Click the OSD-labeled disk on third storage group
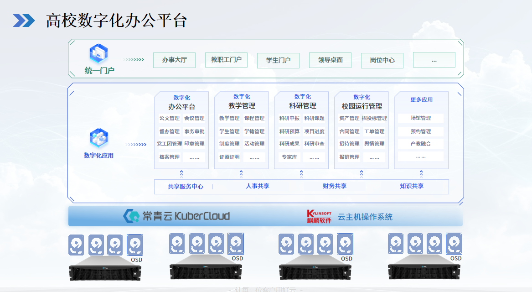Screen dimensions: 532x292 click(x=345, y=245)
